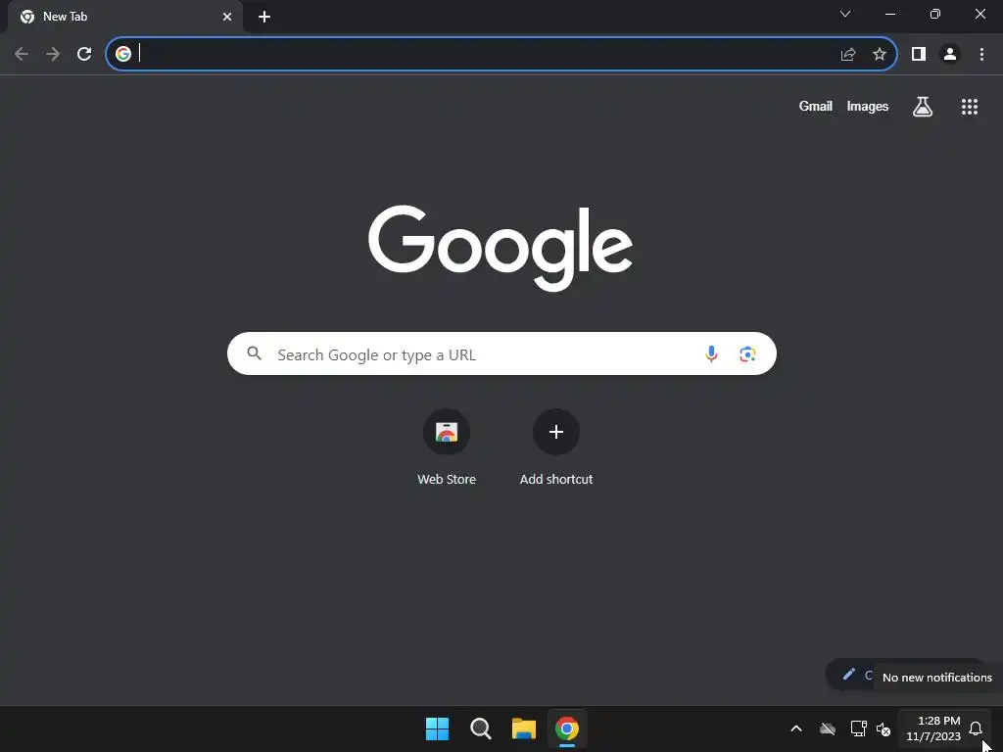This screenshot has height=752, width=1003.
Task: Bookmark this tab with star icon
Action: [x=880, y=55]
